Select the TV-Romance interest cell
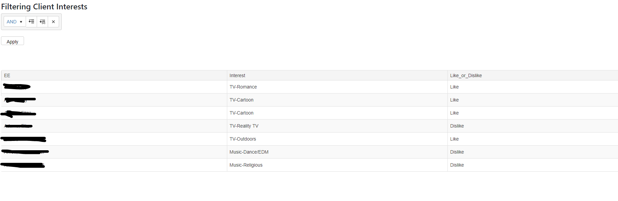 click(243, 87)
